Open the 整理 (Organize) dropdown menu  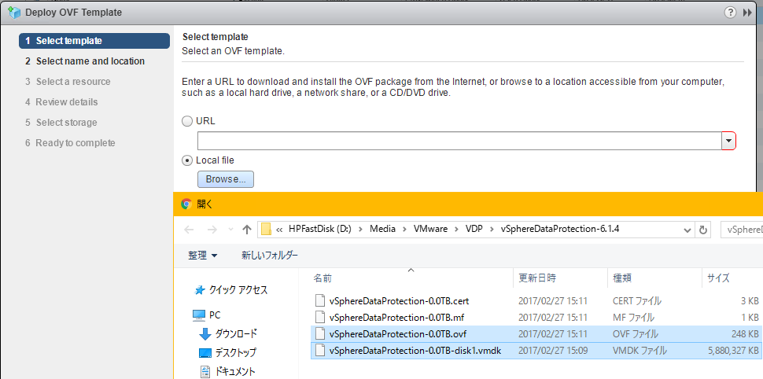(x=203, y=255)
